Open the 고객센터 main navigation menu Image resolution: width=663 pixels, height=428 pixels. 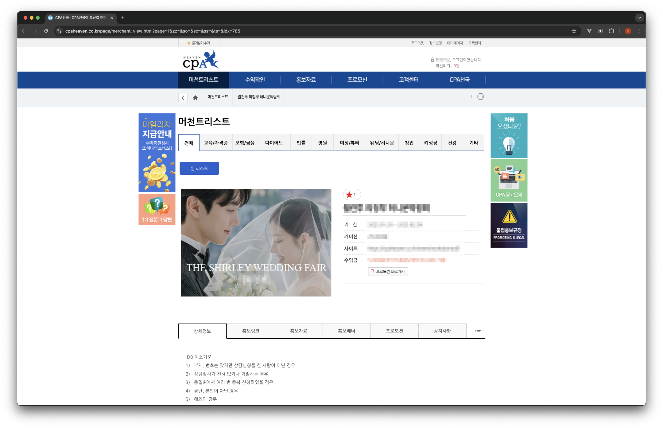409,80
